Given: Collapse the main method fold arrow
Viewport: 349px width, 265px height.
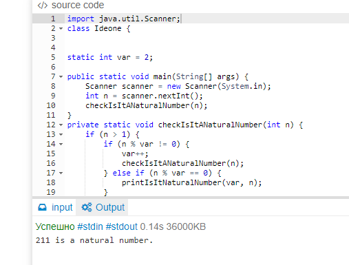Looking at the screenshot, I should (61, 76).
